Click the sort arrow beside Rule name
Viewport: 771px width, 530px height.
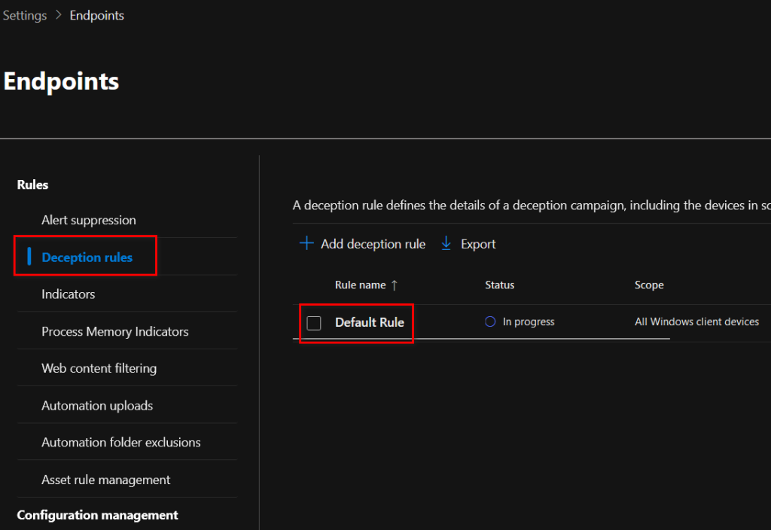tap(395, 285)
